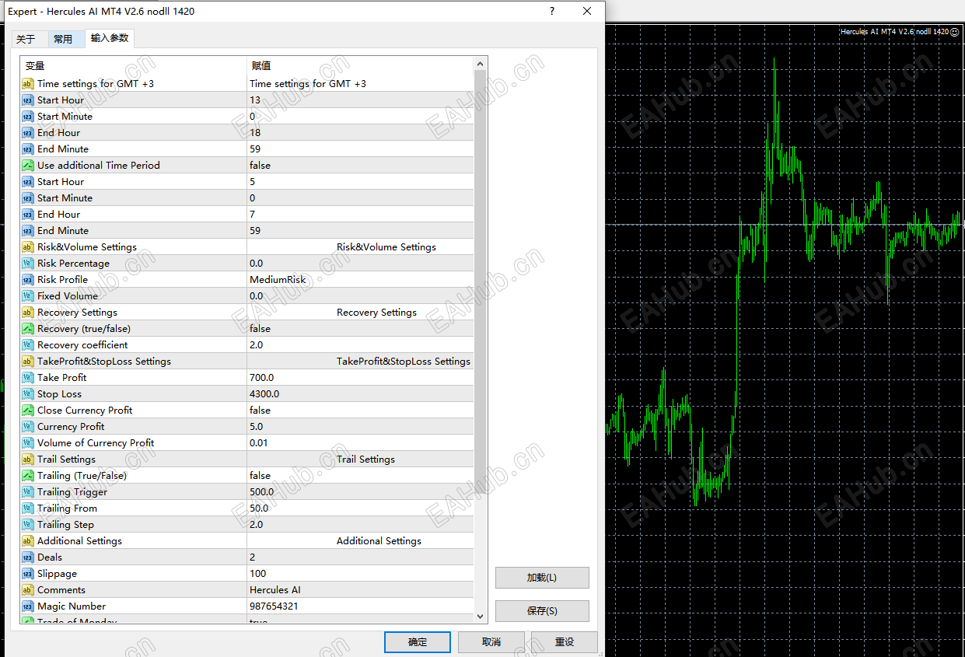Open help with the ? title button
Screen dimensions: 965x657
[552, 11]
